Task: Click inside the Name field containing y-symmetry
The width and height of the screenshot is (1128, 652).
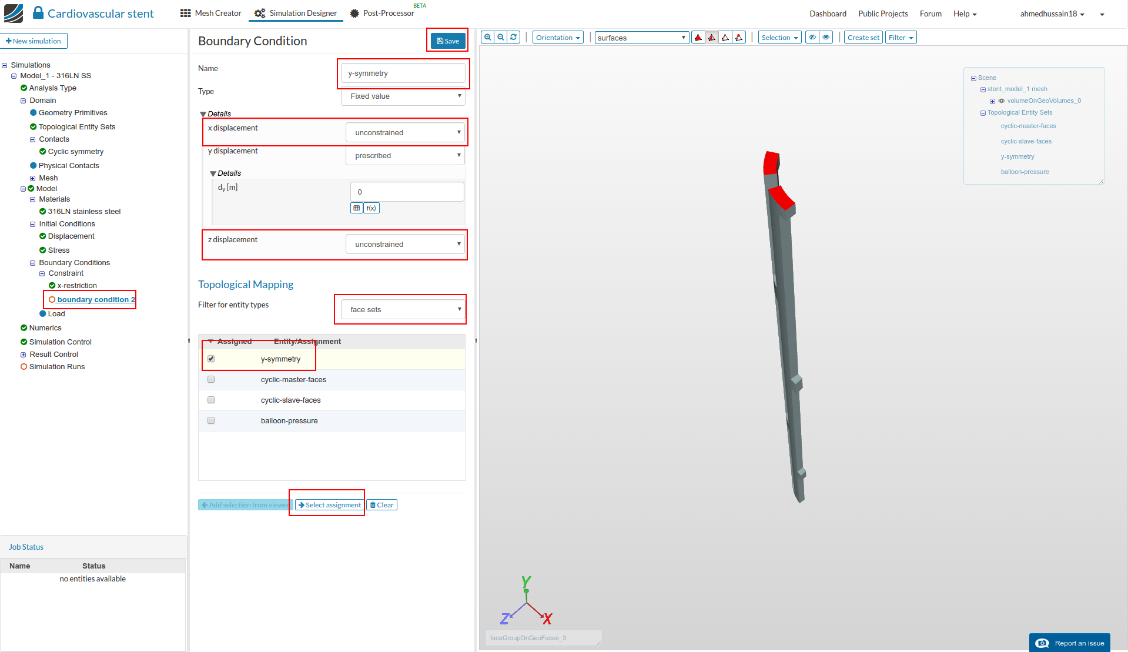Action: 403,73
